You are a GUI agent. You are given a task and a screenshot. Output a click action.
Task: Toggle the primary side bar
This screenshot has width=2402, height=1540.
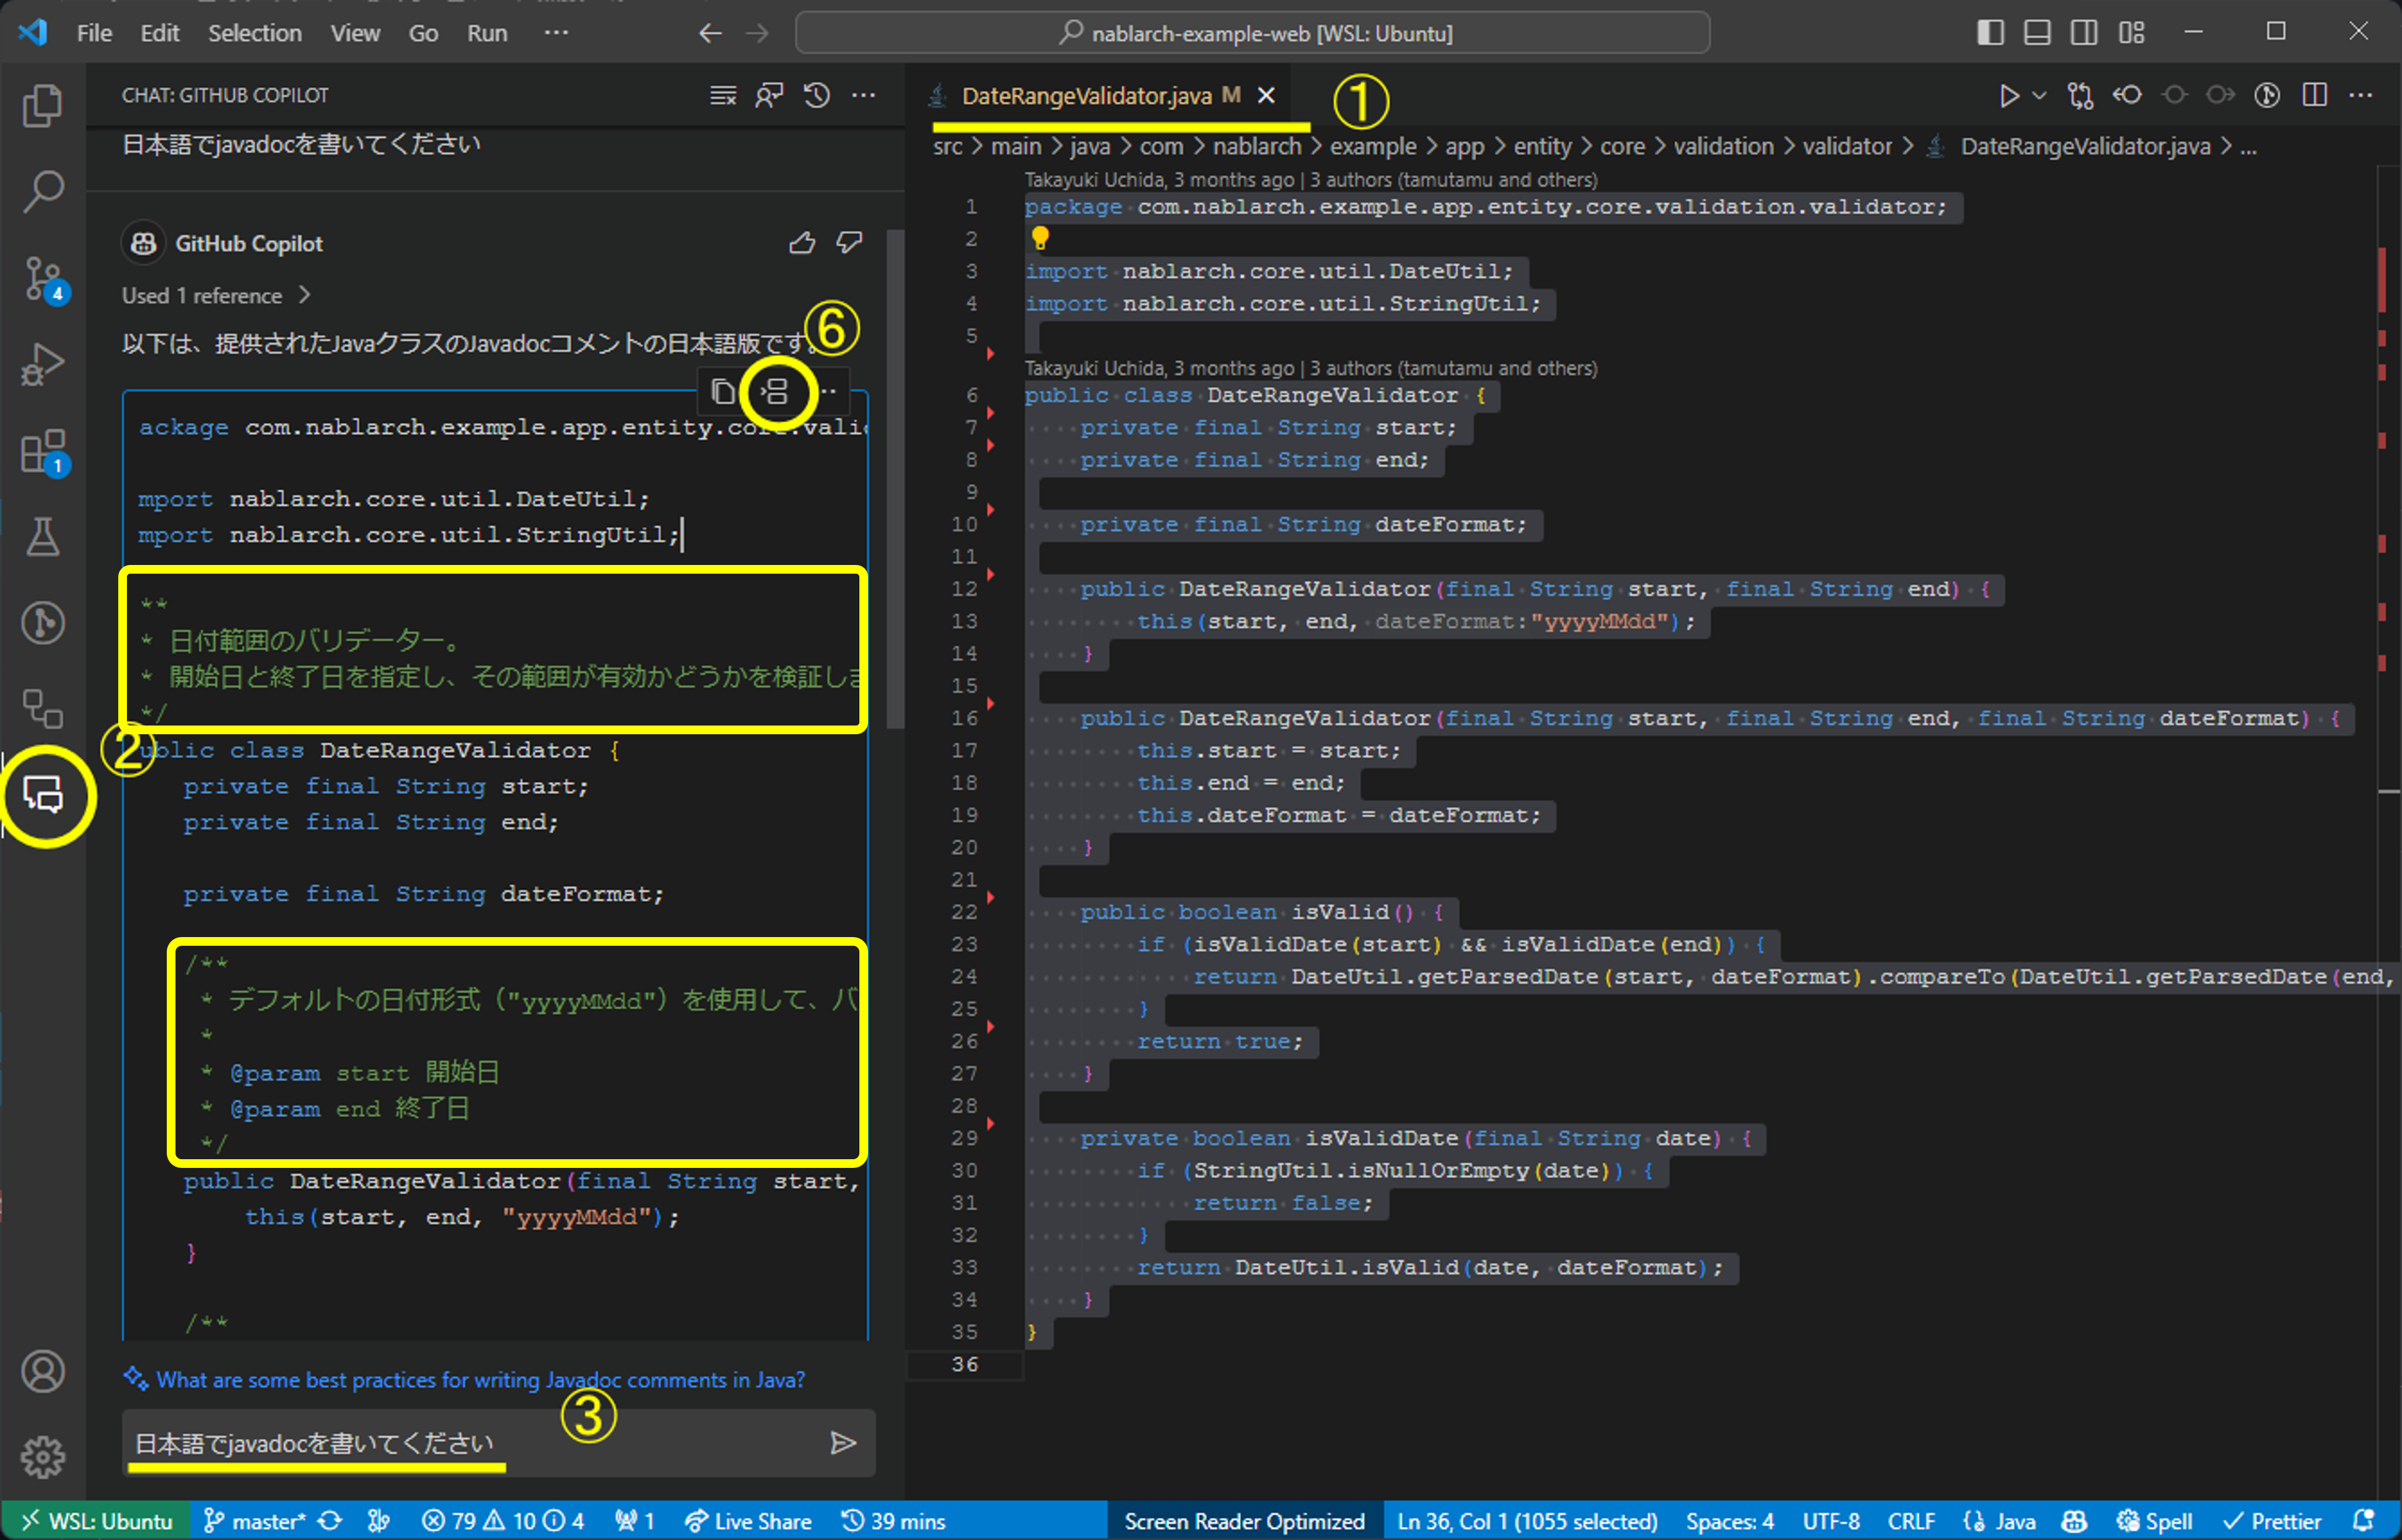(1990, 33)
